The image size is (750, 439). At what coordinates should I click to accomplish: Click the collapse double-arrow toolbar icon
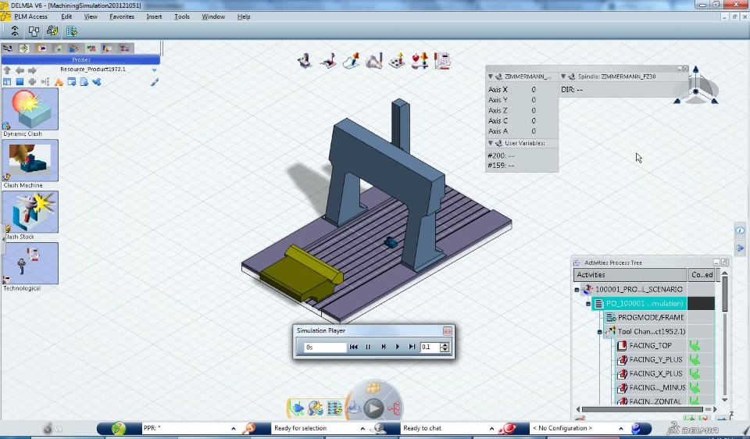click(15, 31)
